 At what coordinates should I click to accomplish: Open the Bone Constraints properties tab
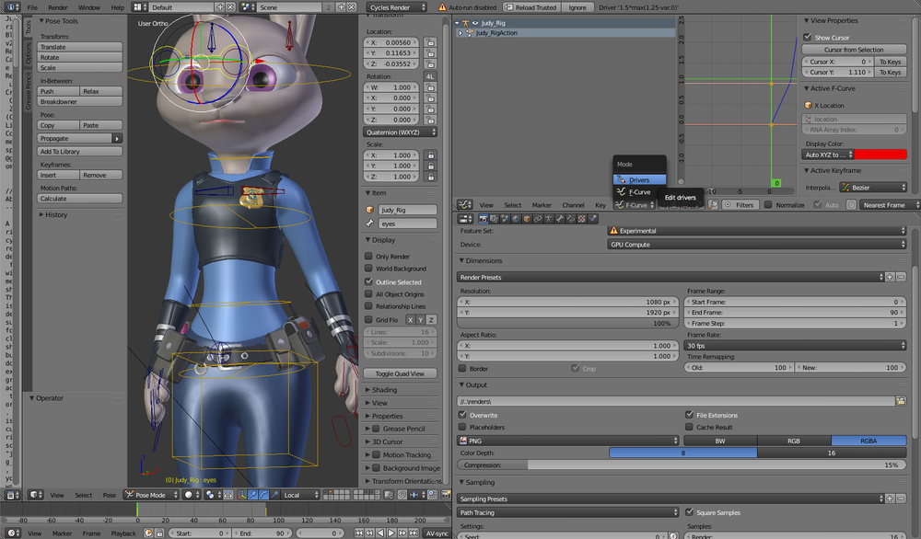(571, 219)
